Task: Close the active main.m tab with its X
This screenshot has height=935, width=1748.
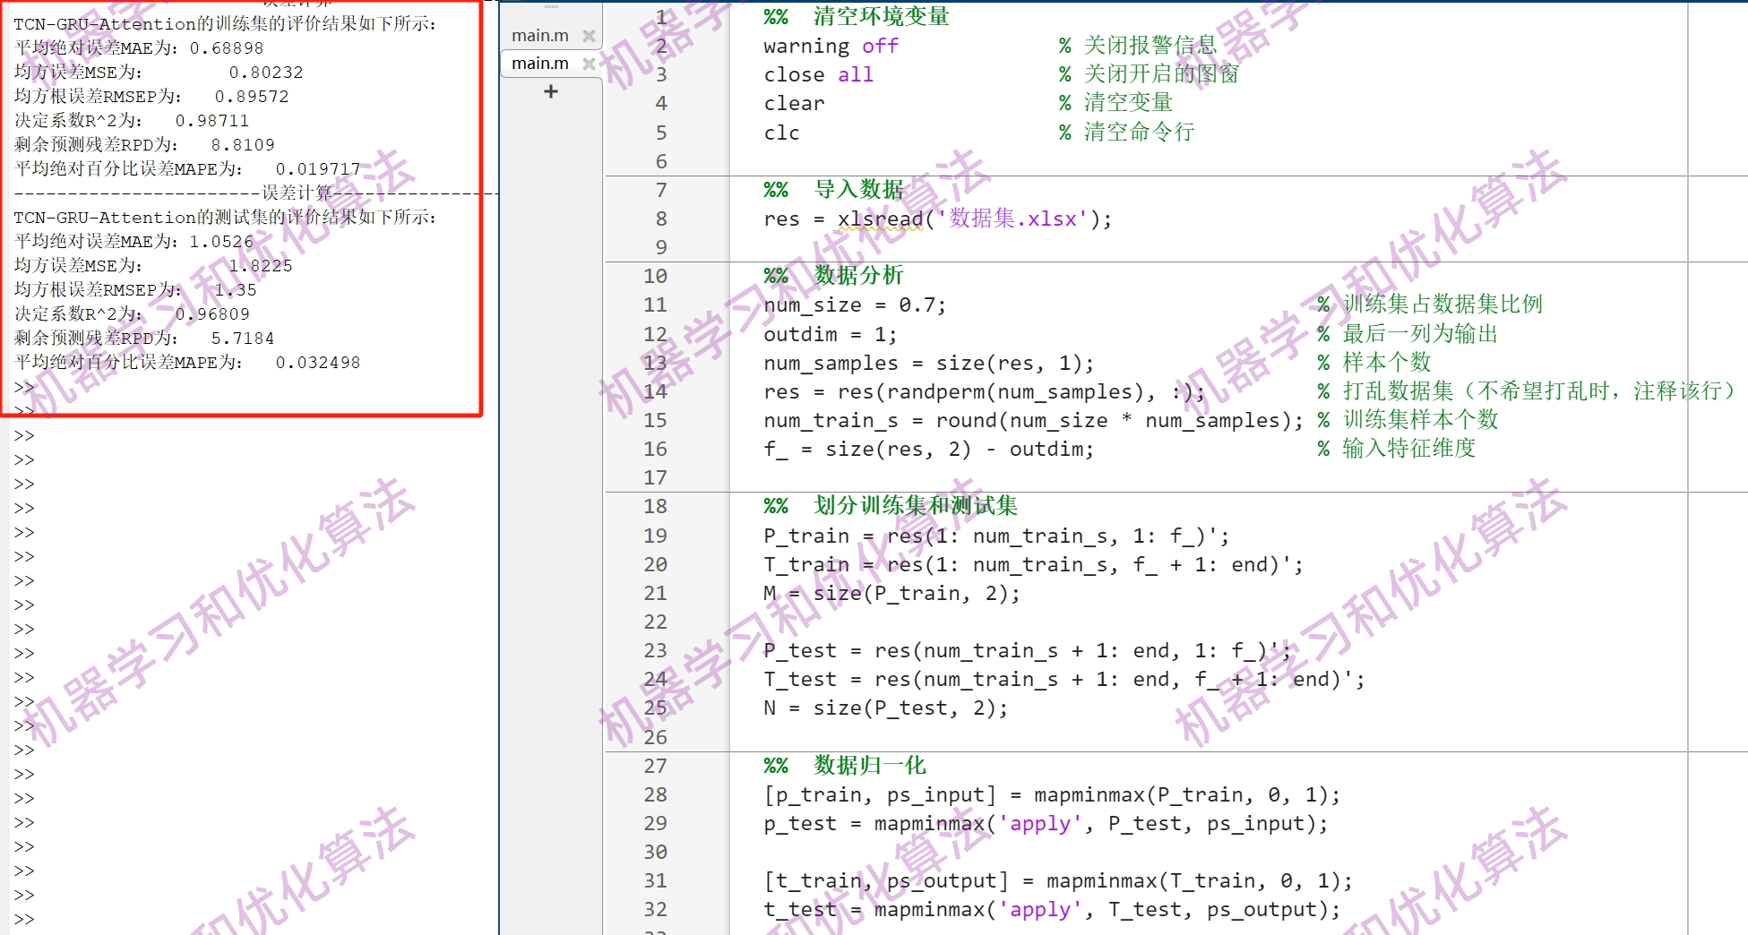Action: [x=589, y=64]
